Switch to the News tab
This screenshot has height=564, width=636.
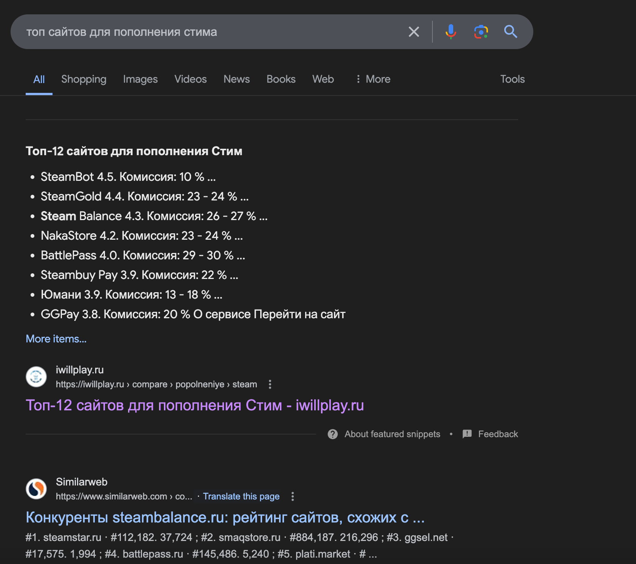coord(237,79)
